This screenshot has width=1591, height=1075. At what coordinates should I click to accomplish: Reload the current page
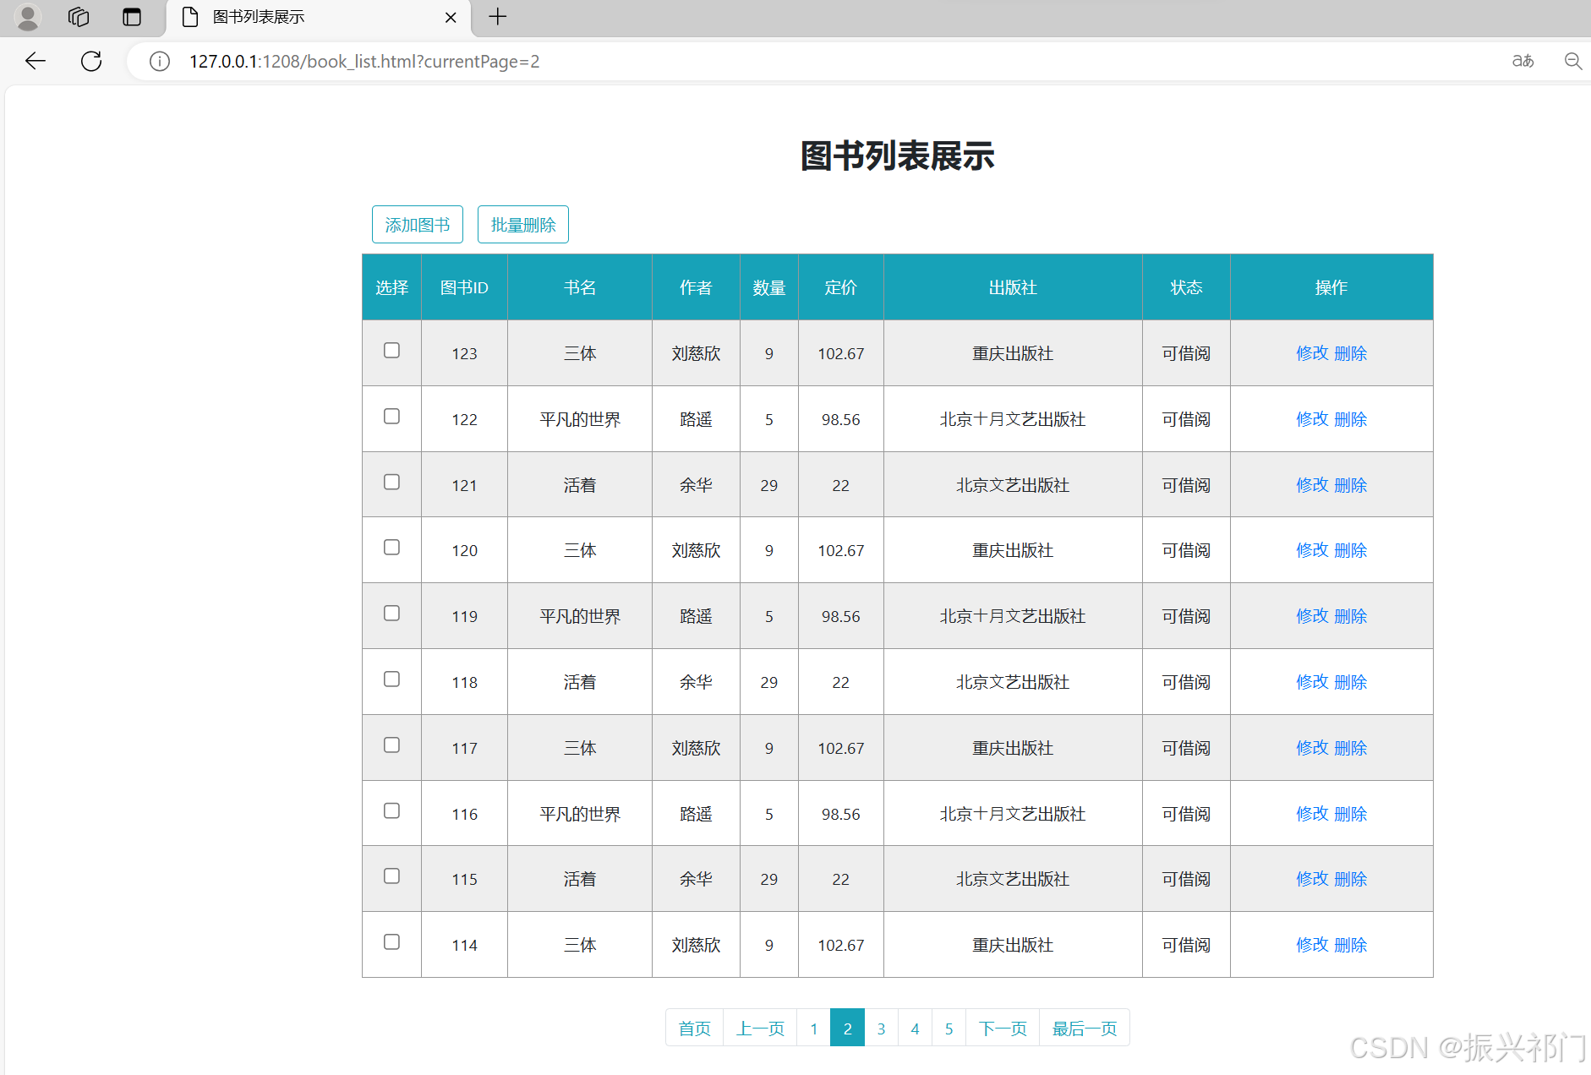coord(91,61)
